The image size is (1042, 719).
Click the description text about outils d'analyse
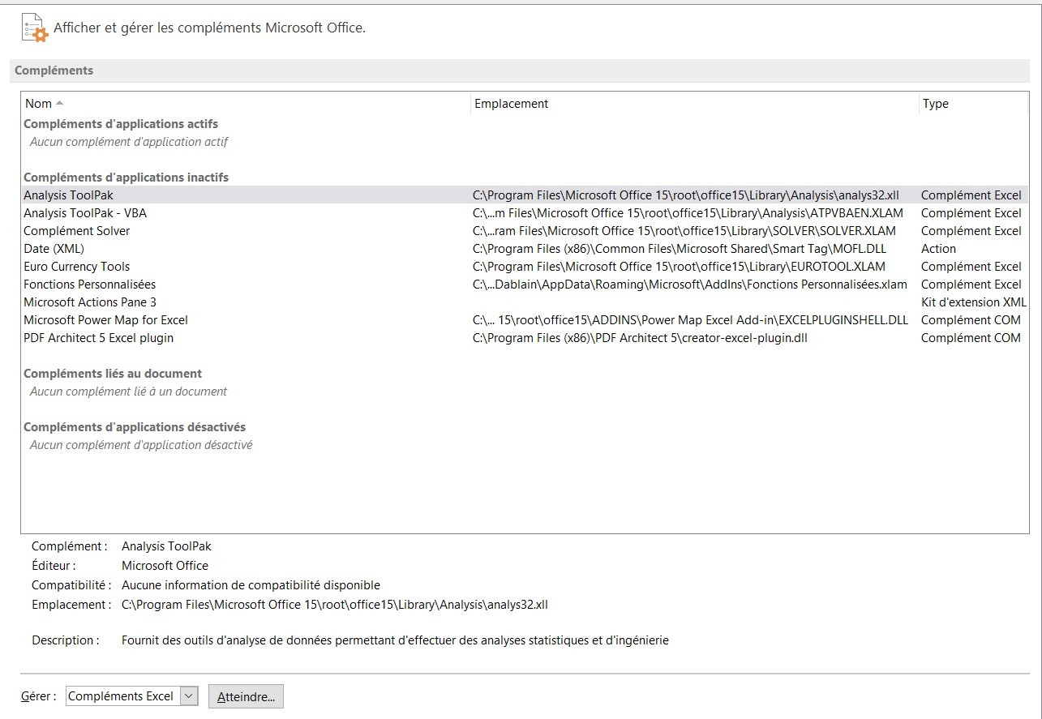tap(395, 640)
